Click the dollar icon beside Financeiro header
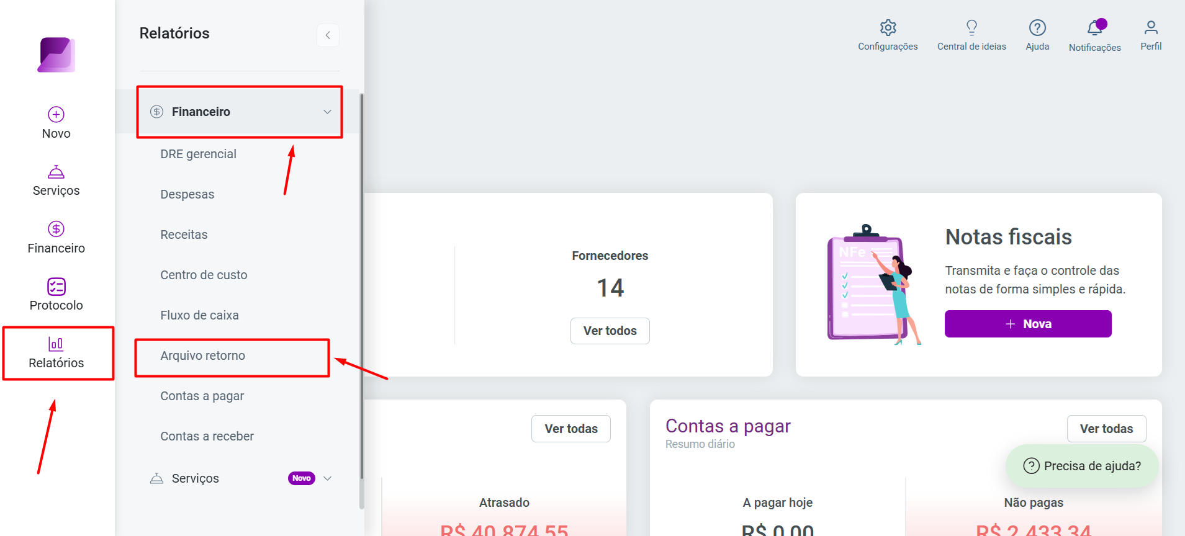Screen dimensions: 1185x536 (x=156, y=112)
